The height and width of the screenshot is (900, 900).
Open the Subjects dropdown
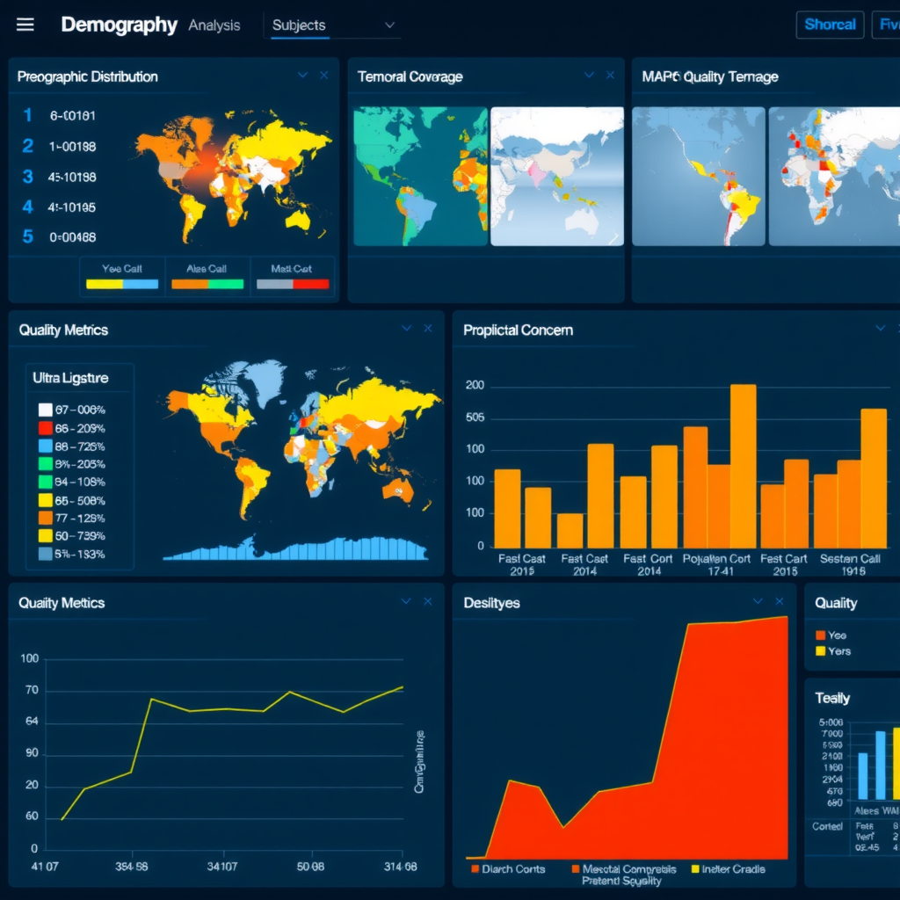click(x=332, y=25)
